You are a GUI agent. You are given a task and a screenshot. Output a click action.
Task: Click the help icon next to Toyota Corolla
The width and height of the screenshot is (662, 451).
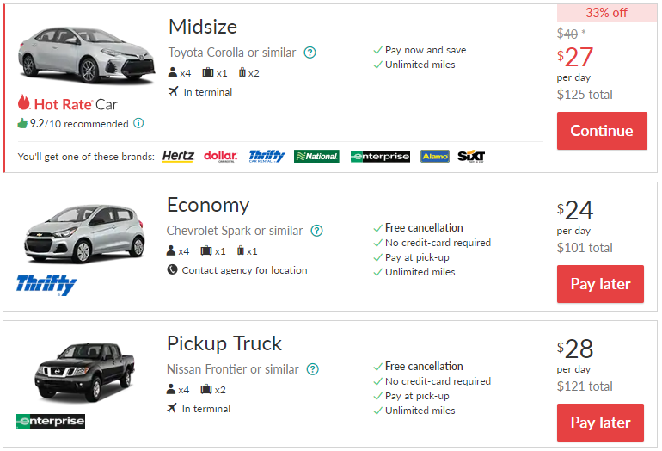(x=310, y=53)
